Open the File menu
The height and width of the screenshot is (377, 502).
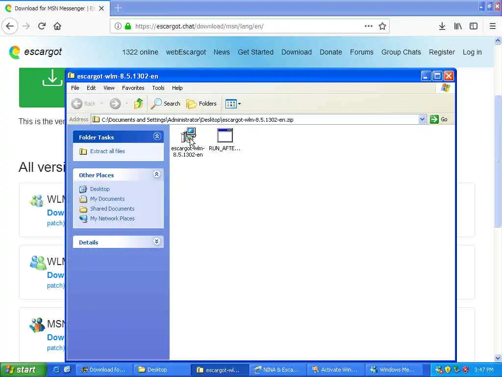[75, 88]
